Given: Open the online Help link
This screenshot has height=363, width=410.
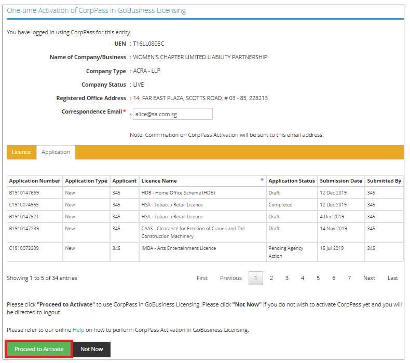Looking at the screenshot, I should tap(78, 330).
